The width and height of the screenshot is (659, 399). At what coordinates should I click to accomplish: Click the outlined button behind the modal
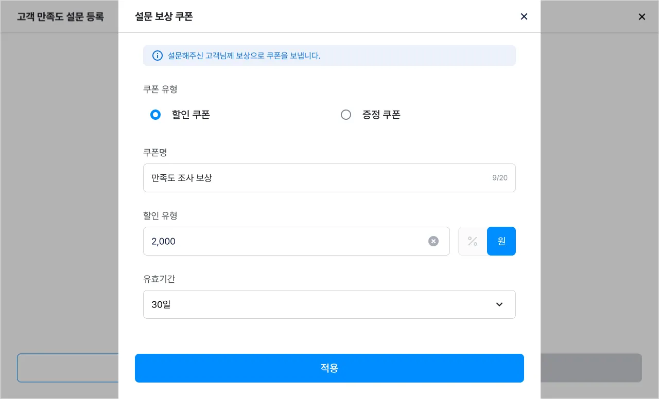[68, 368]
